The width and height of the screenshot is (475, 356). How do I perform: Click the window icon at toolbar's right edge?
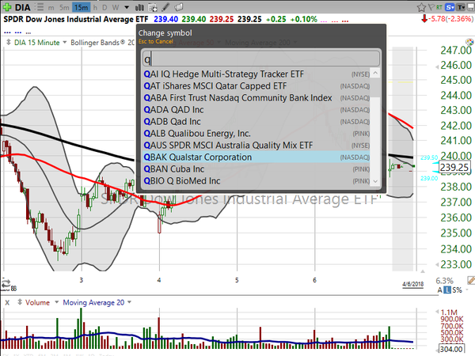pyautogui.click(x=471, y=7)
